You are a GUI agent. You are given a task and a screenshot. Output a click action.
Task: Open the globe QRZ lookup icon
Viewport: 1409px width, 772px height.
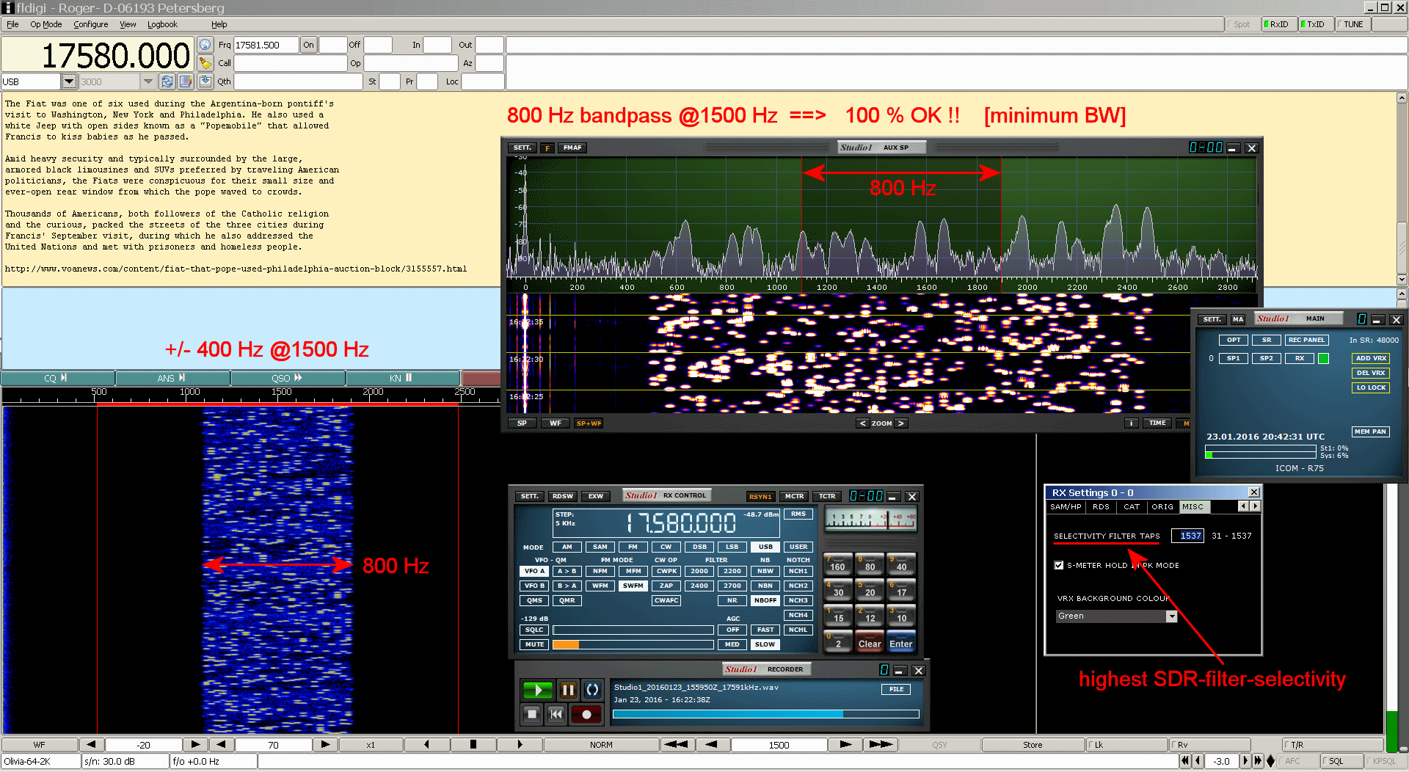click(x=205, y=45)
